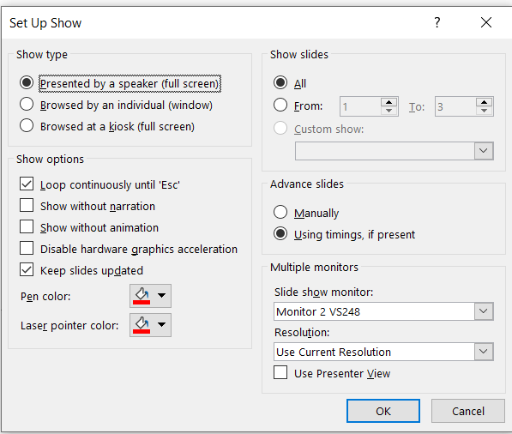Image resolution: width=512 pixels, height=434 pixels.
Task: Open the Pen color dropdown arrow
Action: click(161, 296)
